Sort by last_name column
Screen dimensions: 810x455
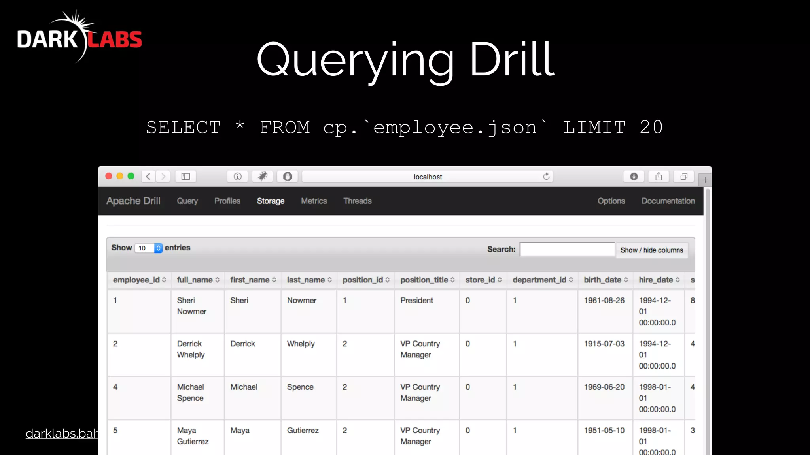pos(309,280)
